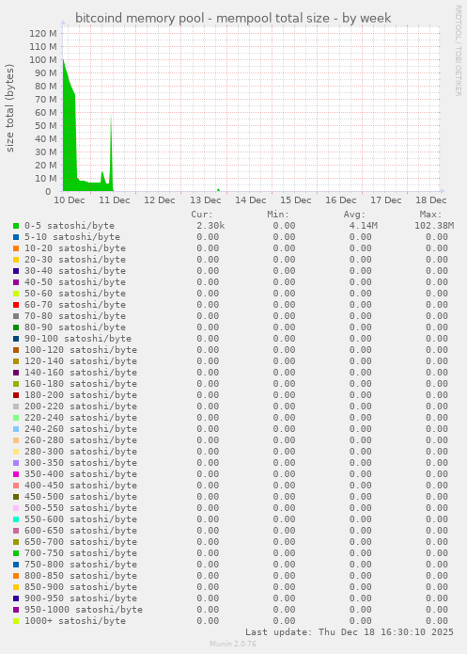Click the '160-180 satoshi/byte' legend label
The width and height of the screenshot is (467, 654).
coord(81,383)
